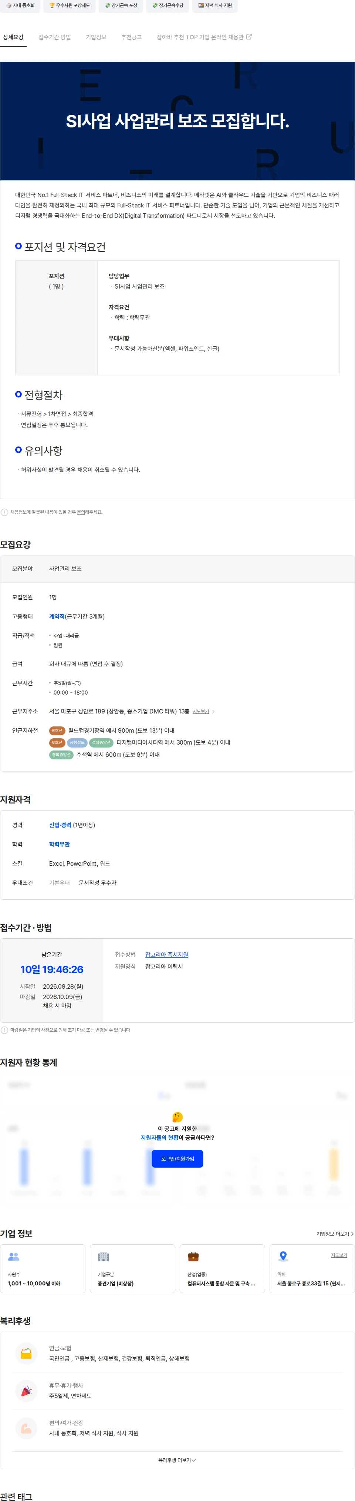Image resolution: width=355 pixels, height=1501 pixels.
Task: Open 지도보기 link next to 근무지주소
Action: 201,712
